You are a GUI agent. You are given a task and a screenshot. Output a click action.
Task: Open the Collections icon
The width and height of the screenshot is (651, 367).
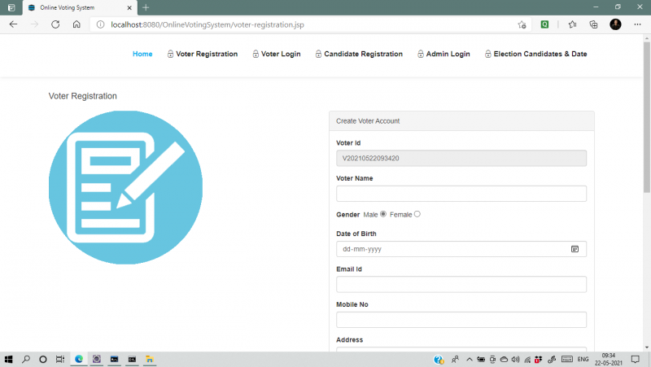tap(593, 24)
